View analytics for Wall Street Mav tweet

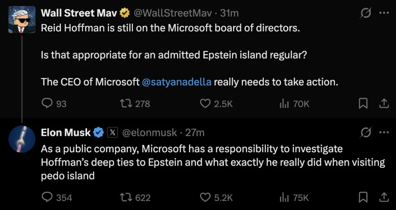pyautogui.click(x=284, y=104)
